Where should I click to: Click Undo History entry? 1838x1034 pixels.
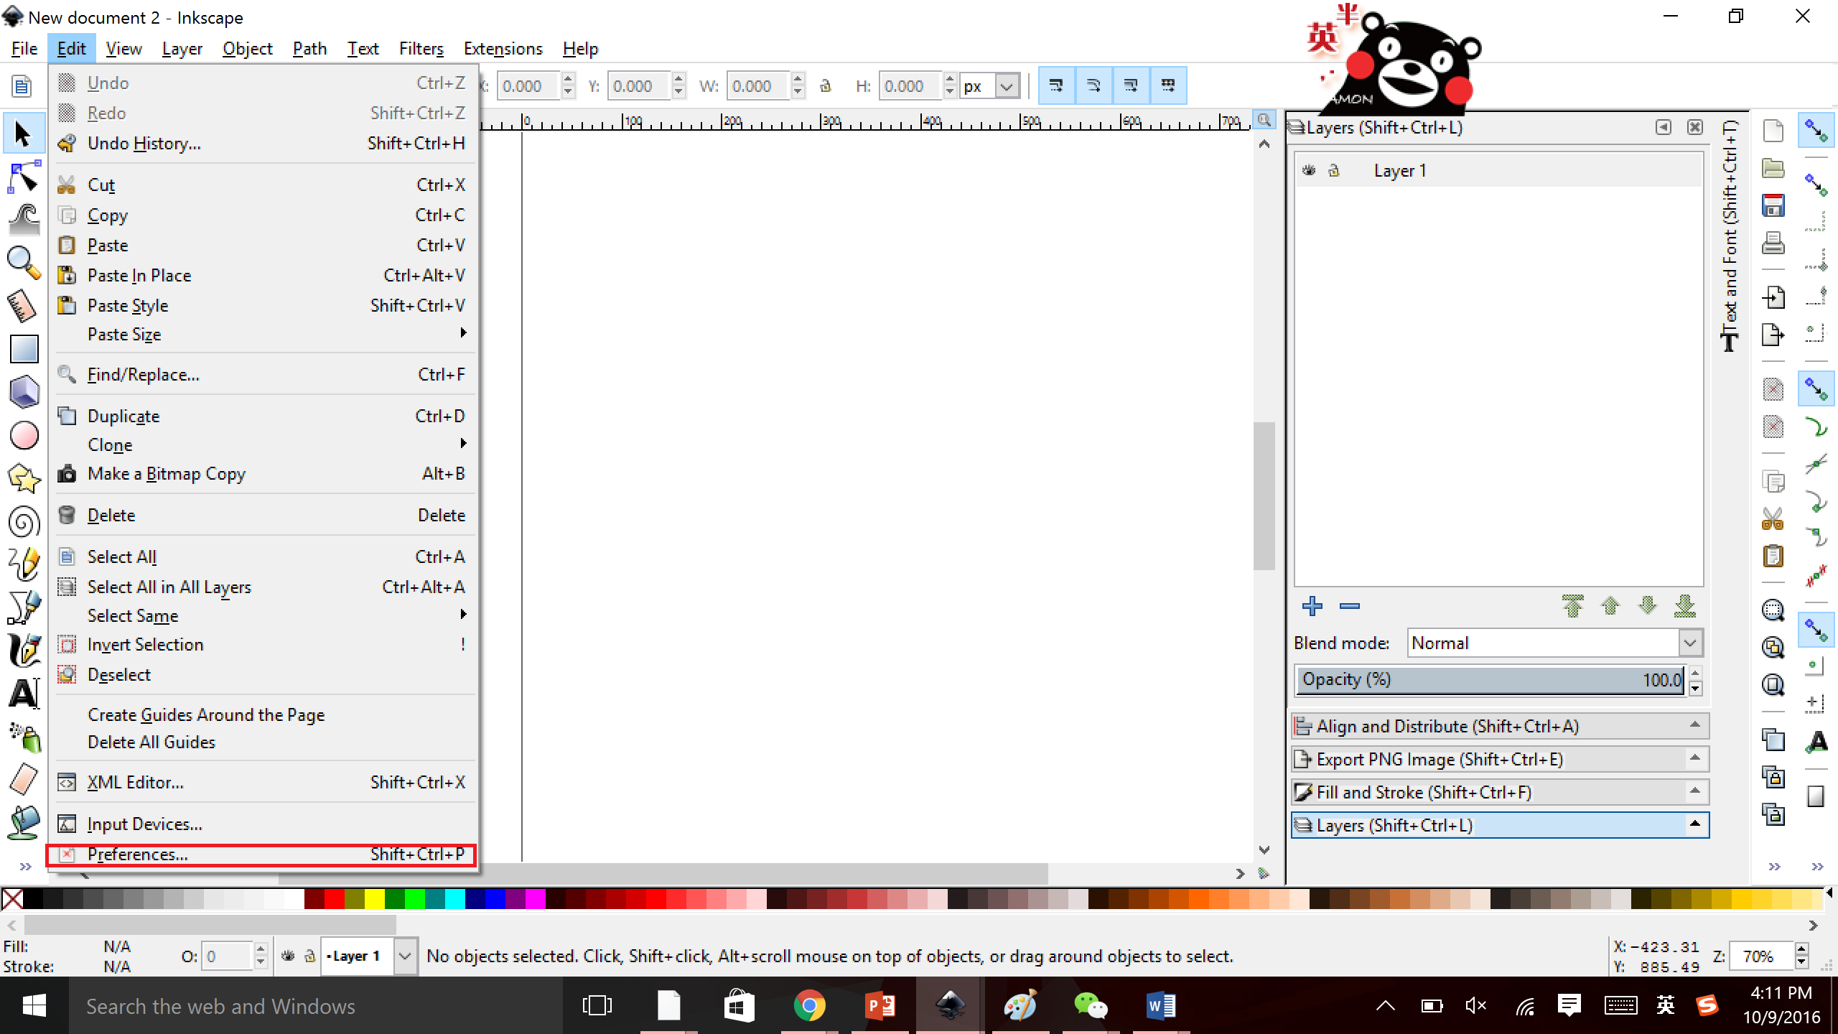tap(262, 144)
